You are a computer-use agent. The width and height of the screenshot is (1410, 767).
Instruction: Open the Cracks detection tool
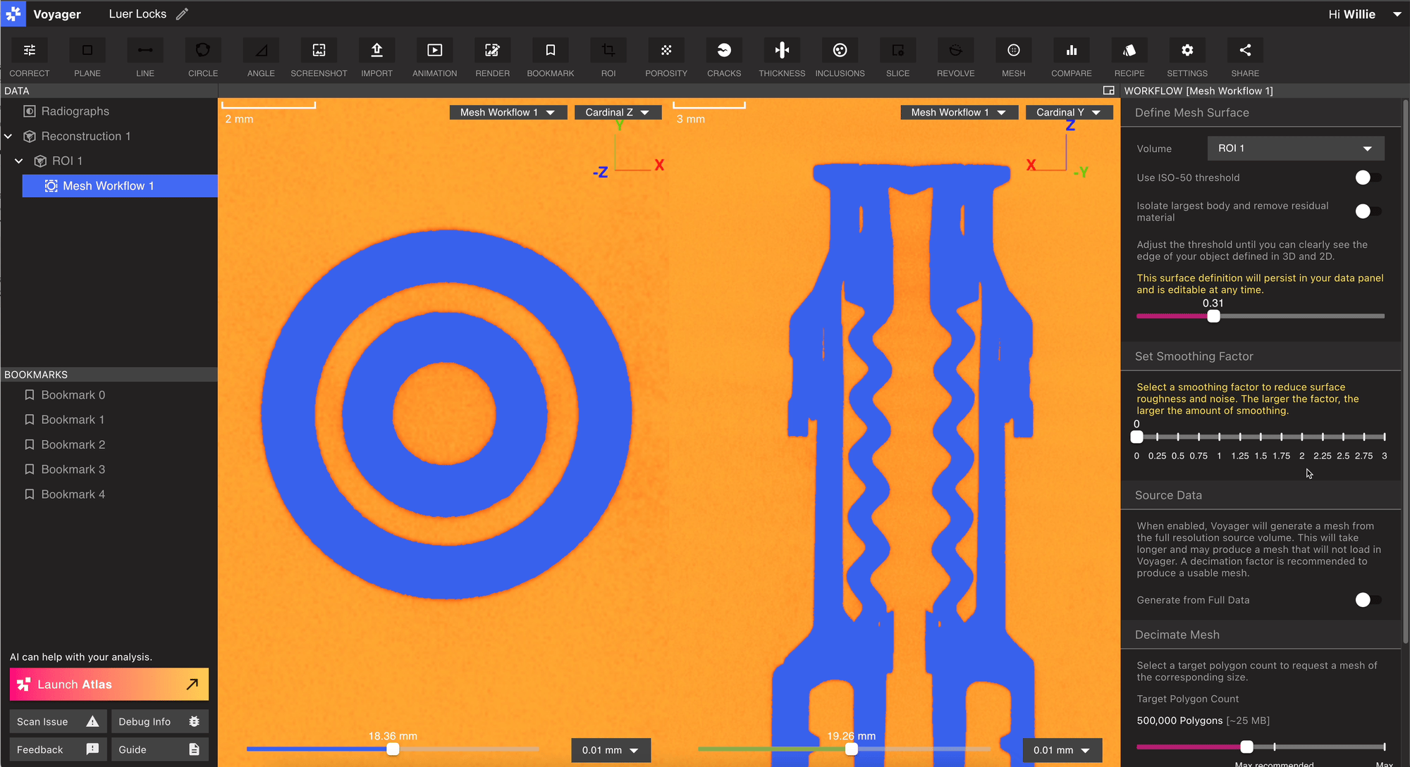[x=724, y=56]
